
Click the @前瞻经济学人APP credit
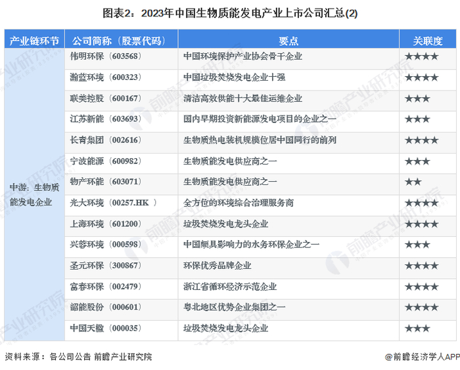click(423, 356)
